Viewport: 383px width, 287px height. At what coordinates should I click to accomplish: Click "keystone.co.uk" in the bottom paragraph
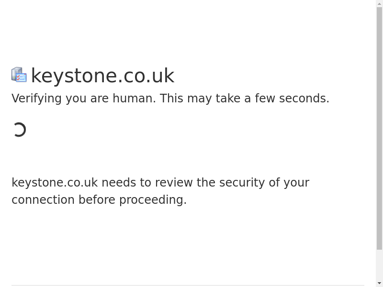pos(55,183)
